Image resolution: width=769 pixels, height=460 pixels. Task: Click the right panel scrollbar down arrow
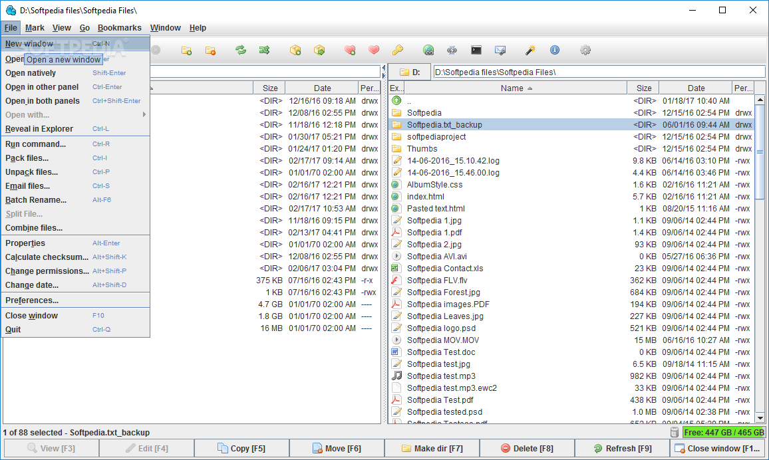[760, 418]
